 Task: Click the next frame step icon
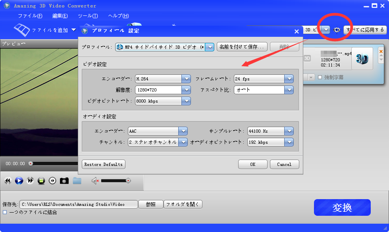(52, 181)
